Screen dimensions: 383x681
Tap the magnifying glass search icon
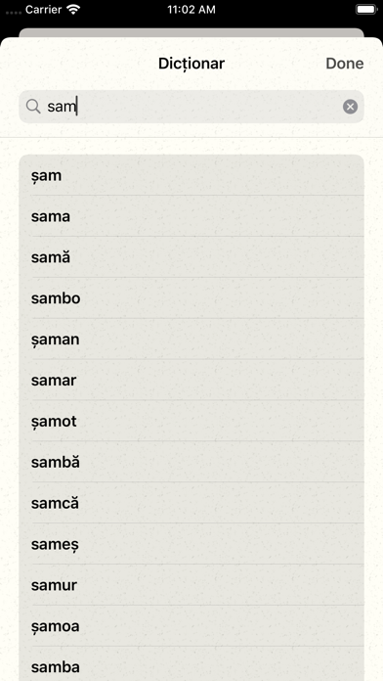coord(33,106)
